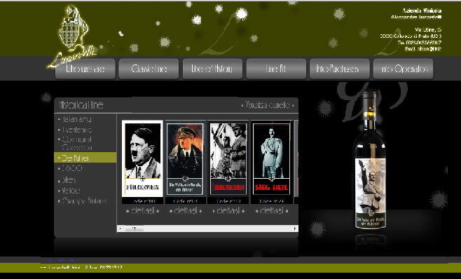Open dettagli link under the SIEG HEIL label
Viewport: 461px width, 279px height.
pos(272,211)
